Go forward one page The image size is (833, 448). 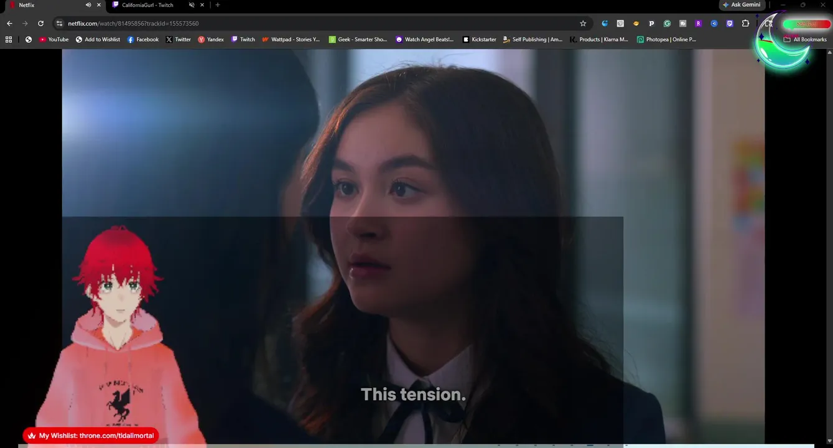(x=25, y=24)
